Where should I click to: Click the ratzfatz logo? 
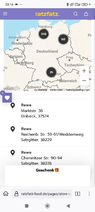(x=47, y=14)
